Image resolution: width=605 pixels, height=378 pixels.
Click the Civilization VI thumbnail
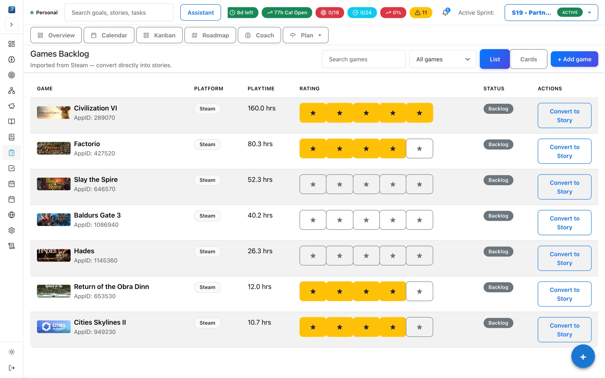[54, 113]
